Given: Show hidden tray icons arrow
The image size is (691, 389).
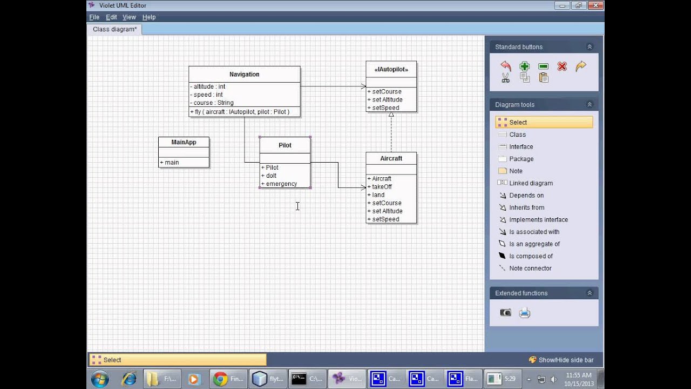Looking at the screenshot, I should (529, 379).
